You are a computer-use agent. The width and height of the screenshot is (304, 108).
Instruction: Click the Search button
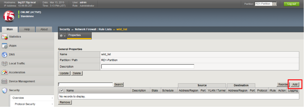coord(118,84)
